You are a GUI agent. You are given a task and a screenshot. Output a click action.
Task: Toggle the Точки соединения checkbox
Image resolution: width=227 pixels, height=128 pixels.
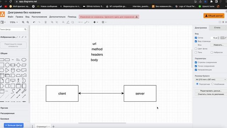point(196,66)
